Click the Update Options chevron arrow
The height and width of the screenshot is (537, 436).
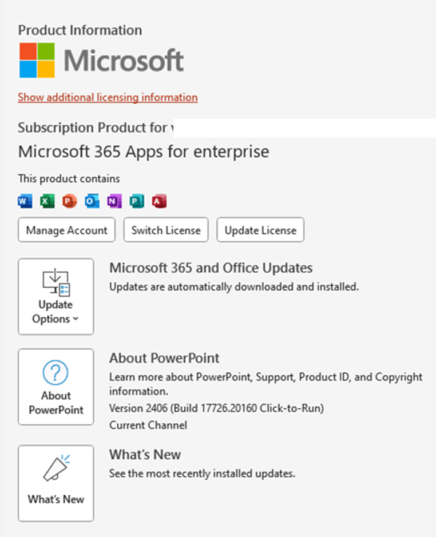pyautogui.click(x=76, y=319)
